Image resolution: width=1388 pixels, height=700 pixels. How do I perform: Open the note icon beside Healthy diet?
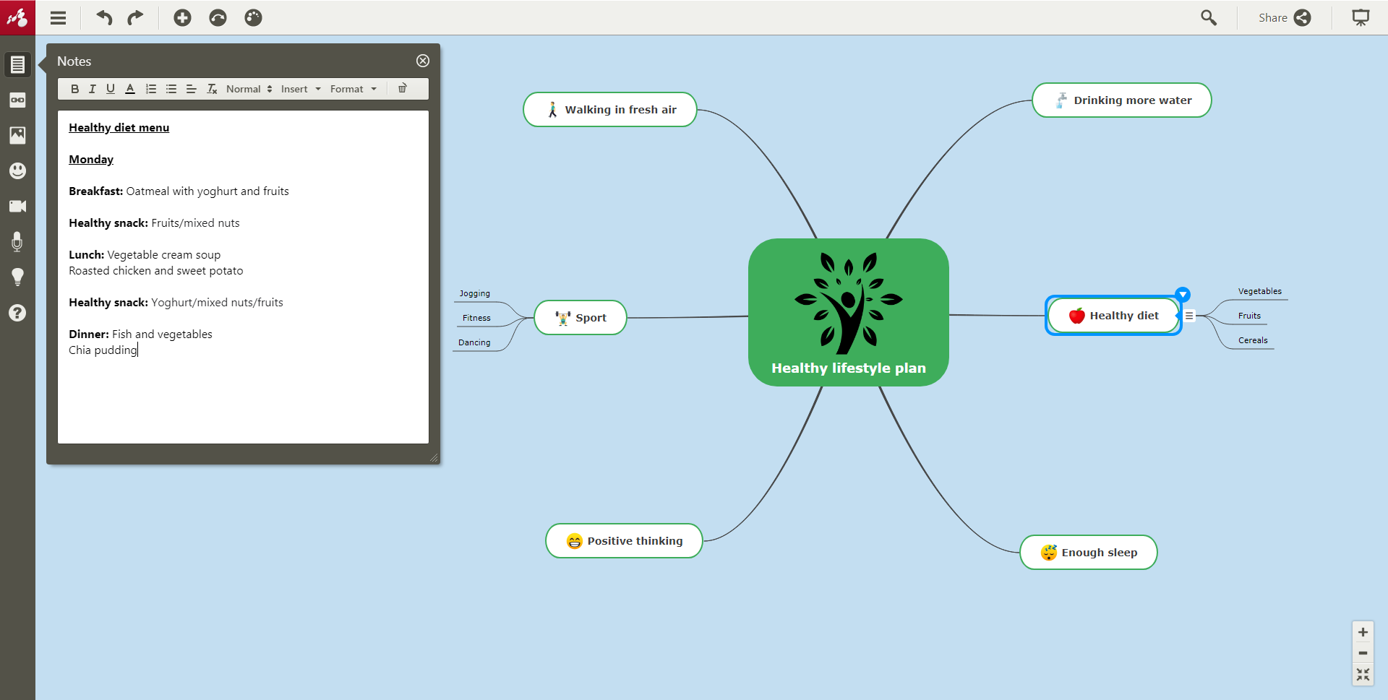[1189, 316]
